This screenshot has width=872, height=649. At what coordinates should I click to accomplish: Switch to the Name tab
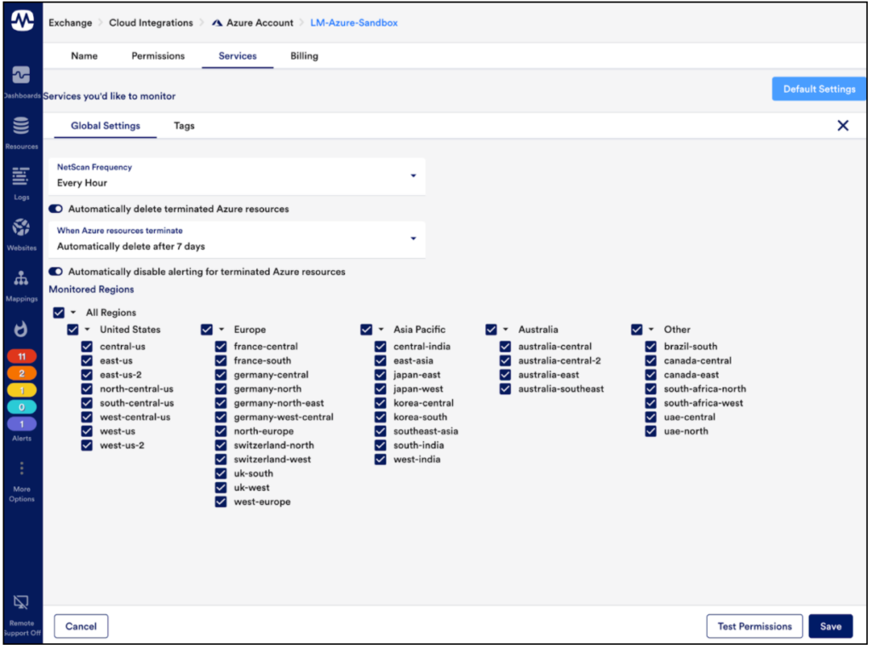point(84,56)
